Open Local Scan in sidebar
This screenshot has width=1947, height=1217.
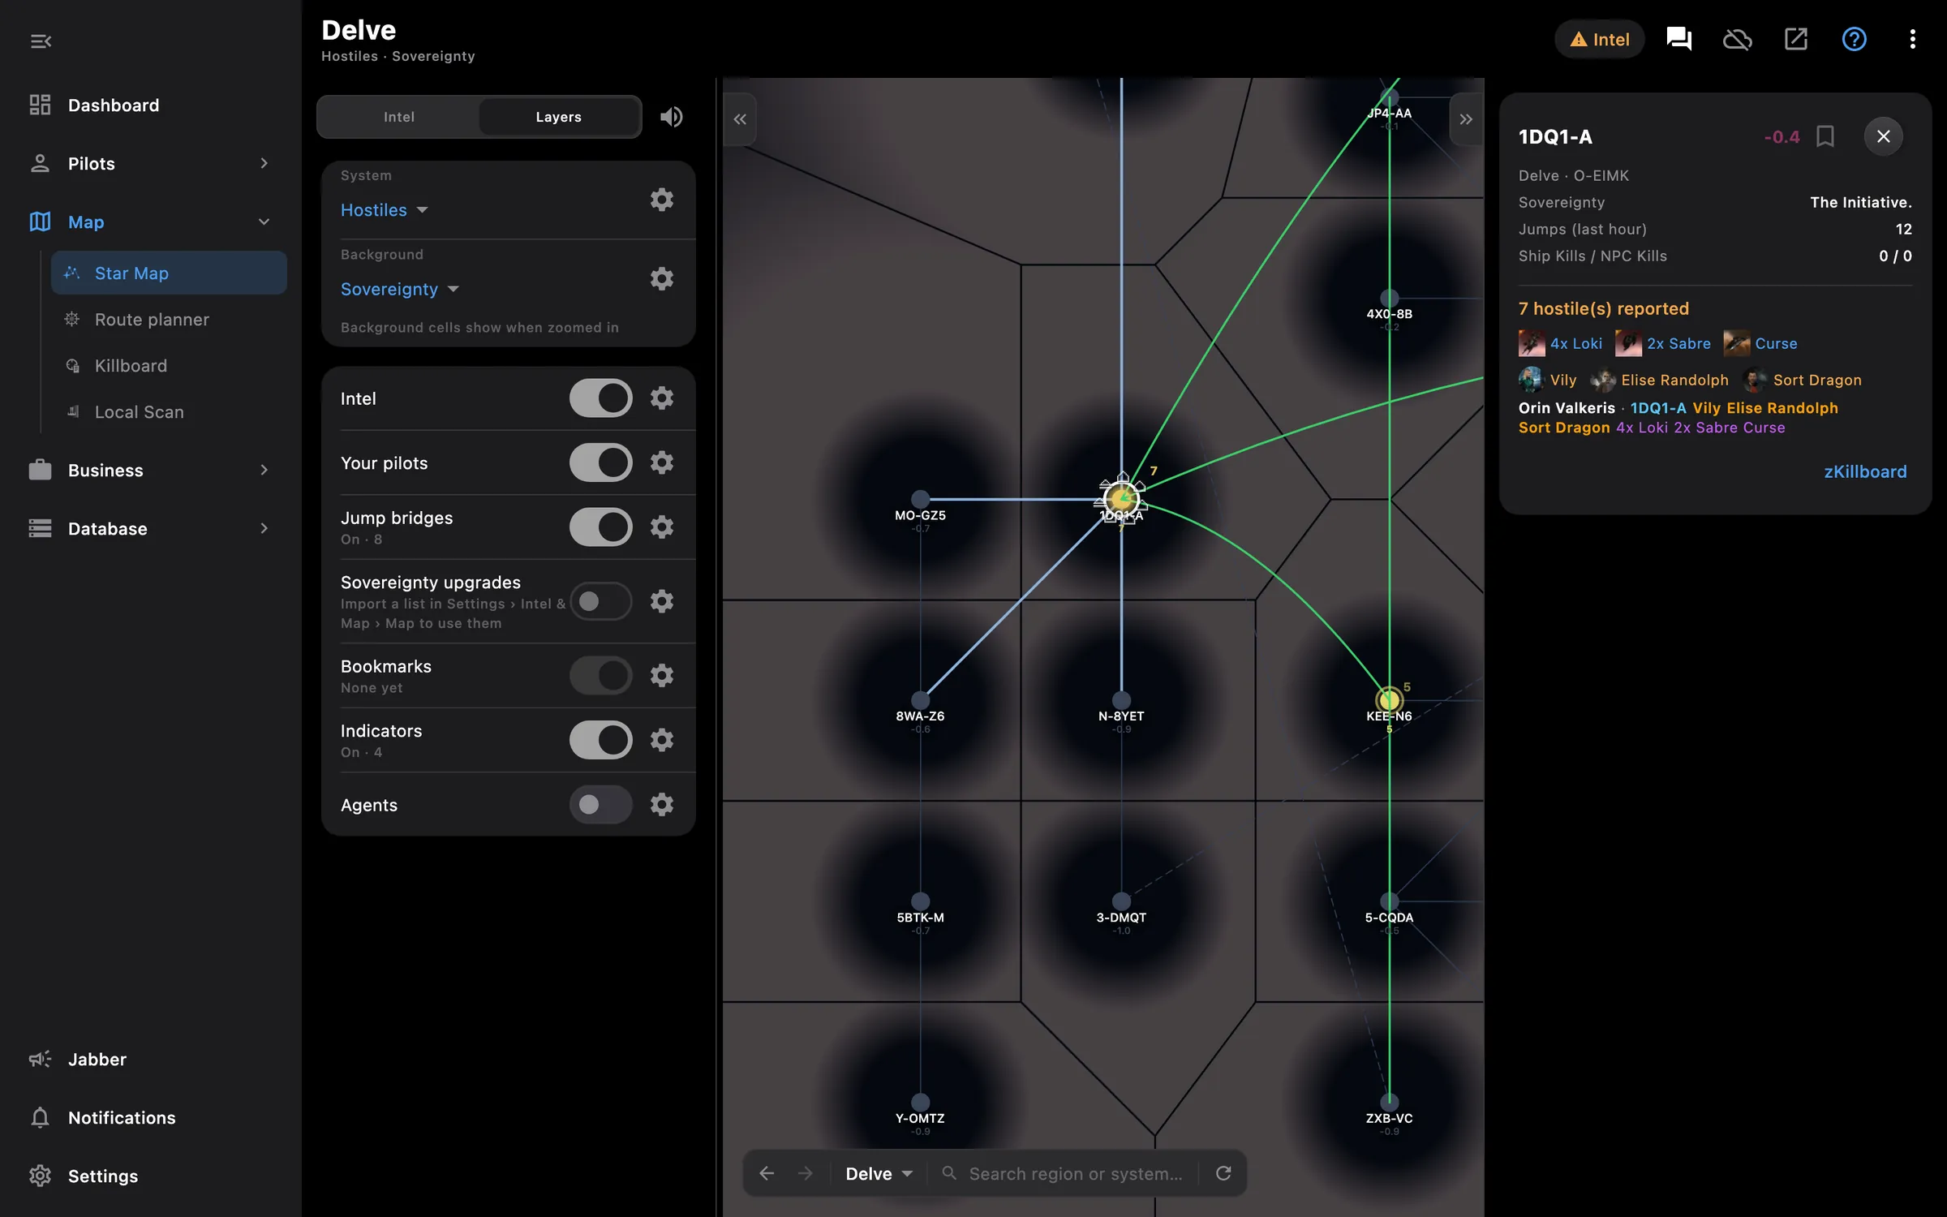coord(169,412)
